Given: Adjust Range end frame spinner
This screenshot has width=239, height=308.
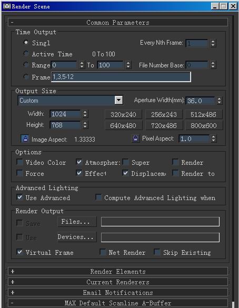Looking at the screenshot, I should tap(128, 65).
